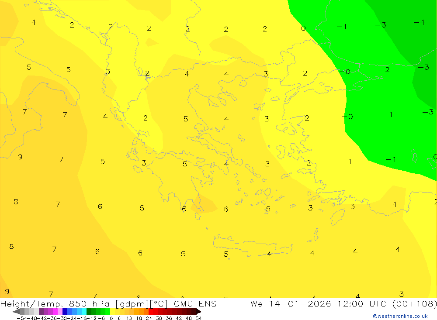Click the Height/Temp. 850 hPa chart title
Screen dimensions: 437x320
click(108, 303)
